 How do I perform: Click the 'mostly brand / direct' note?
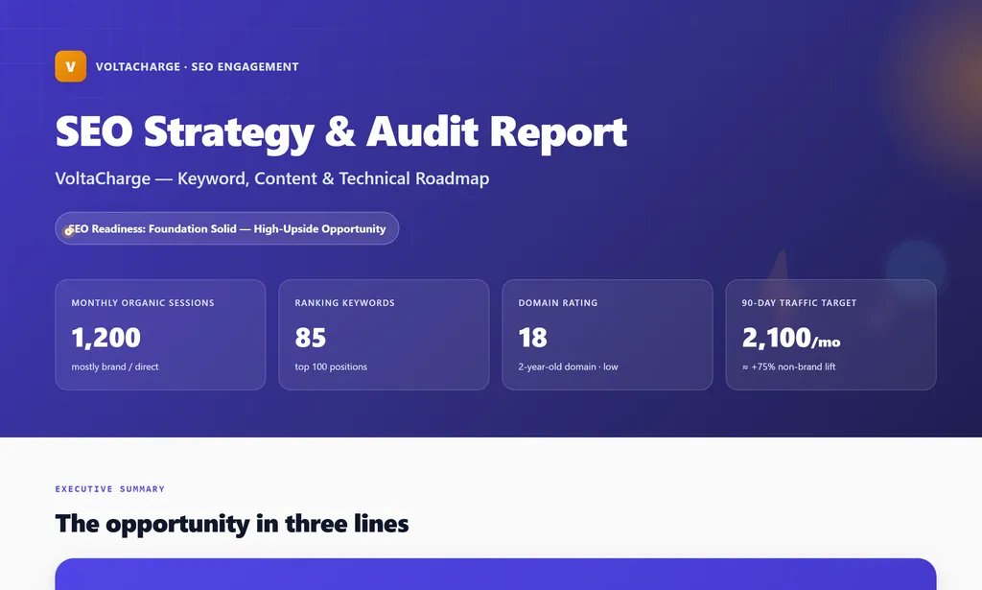[115, 367]
